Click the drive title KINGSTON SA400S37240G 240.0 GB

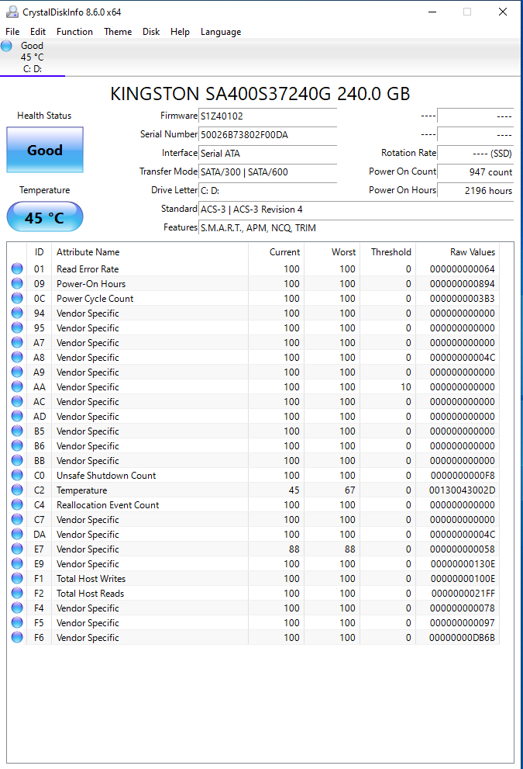(260, 94)
